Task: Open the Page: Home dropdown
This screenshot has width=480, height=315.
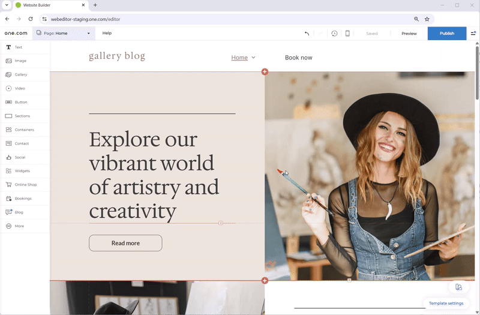Action: click(x=63, y=34)
